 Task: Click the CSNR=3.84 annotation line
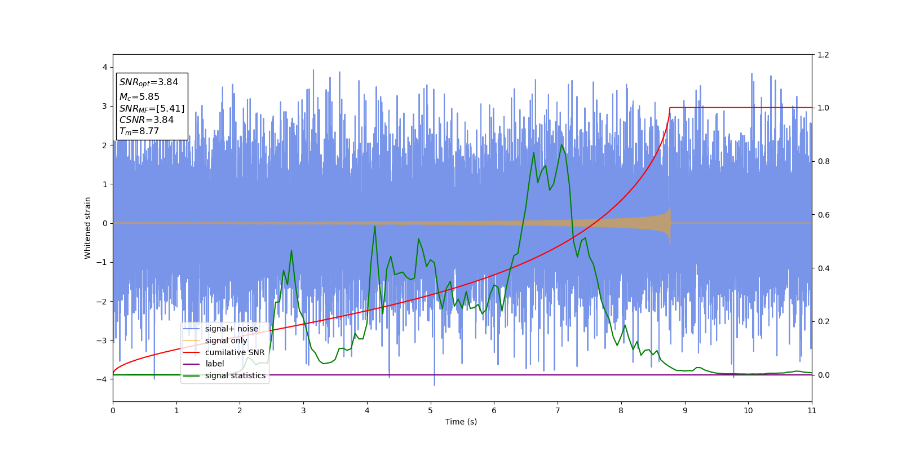[x=147, y=120]
